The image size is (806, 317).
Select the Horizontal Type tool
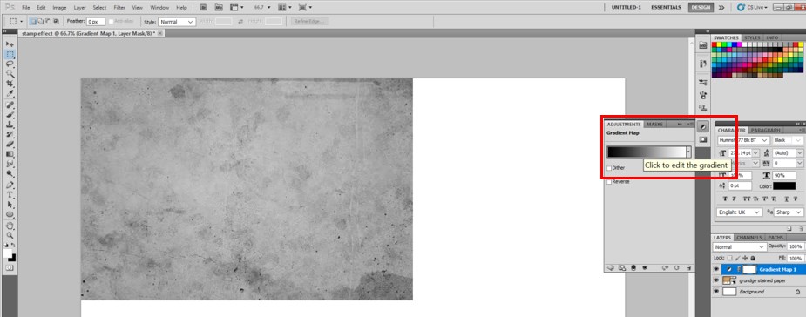tap(10, 195)
